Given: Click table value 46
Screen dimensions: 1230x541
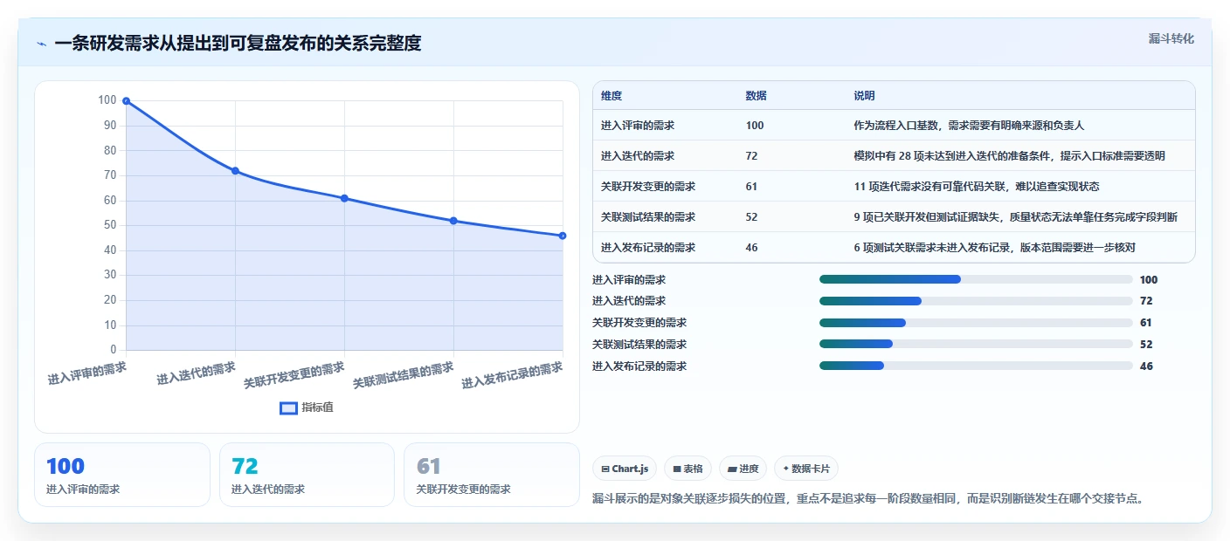Looking at the screenshot, I should tap(752, 247).
